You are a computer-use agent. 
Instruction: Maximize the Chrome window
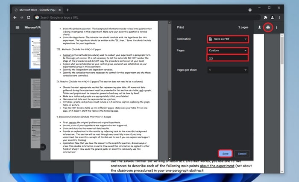(x=269, y=8)
